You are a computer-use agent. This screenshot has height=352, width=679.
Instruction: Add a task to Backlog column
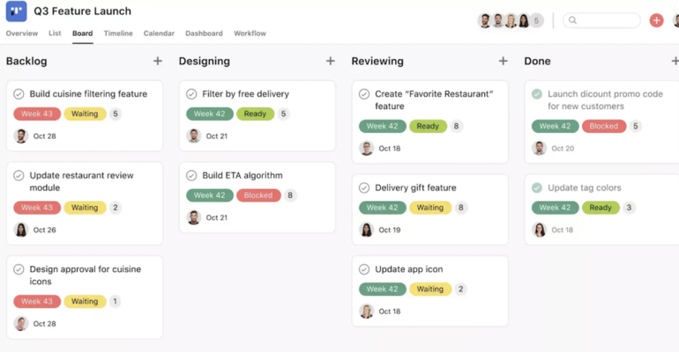click(x=158, y=61)
